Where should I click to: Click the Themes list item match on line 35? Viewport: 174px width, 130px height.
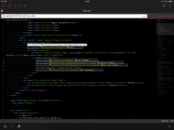(55, 47)
